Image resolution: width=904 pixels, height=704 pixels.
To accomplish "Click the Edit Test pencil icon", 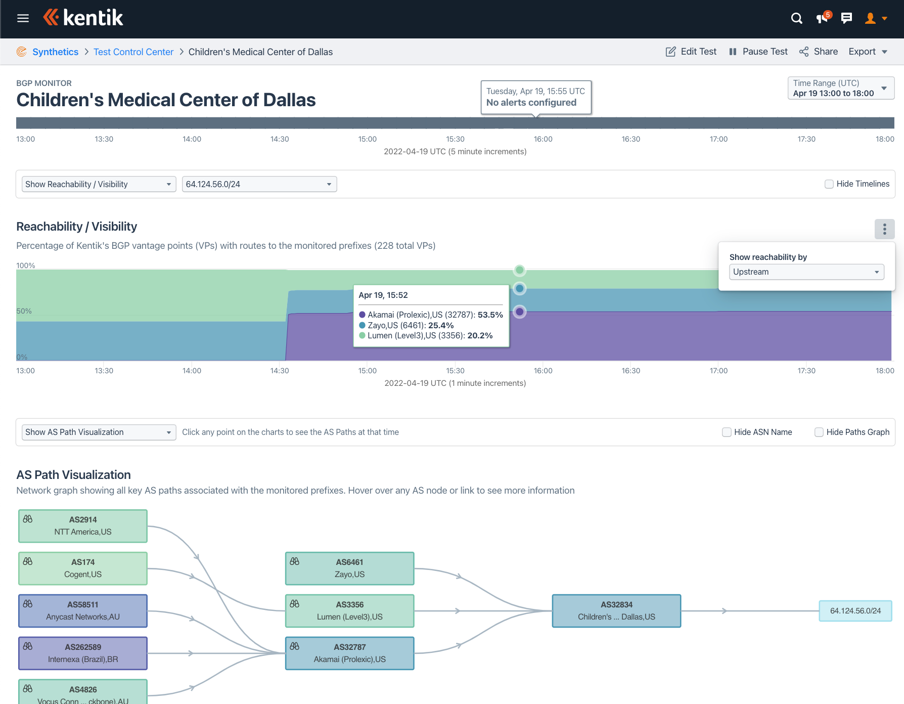I will tap(670, 52).
